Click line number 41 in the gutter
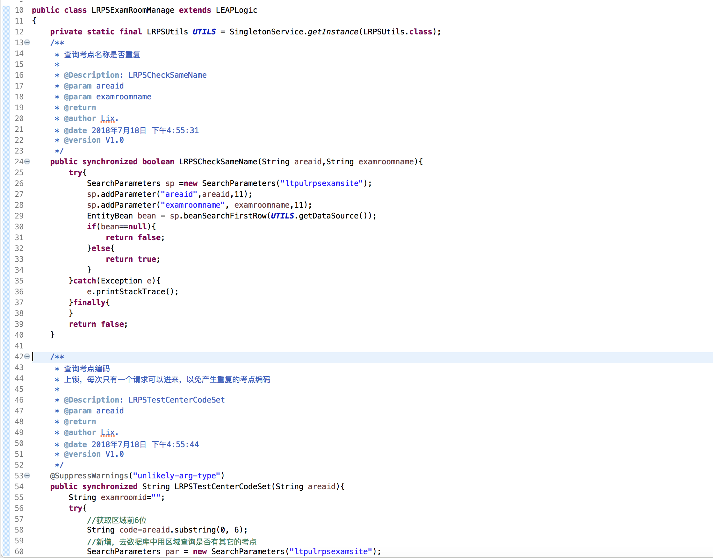 pyautogui.click(x=19, y=346)
